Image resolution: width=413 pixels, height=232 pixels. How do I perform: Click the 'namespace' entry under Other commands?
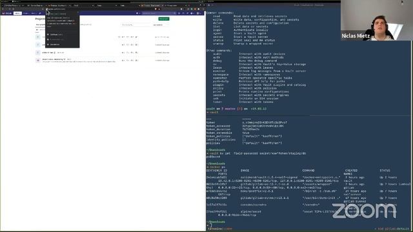coord(221,75)
